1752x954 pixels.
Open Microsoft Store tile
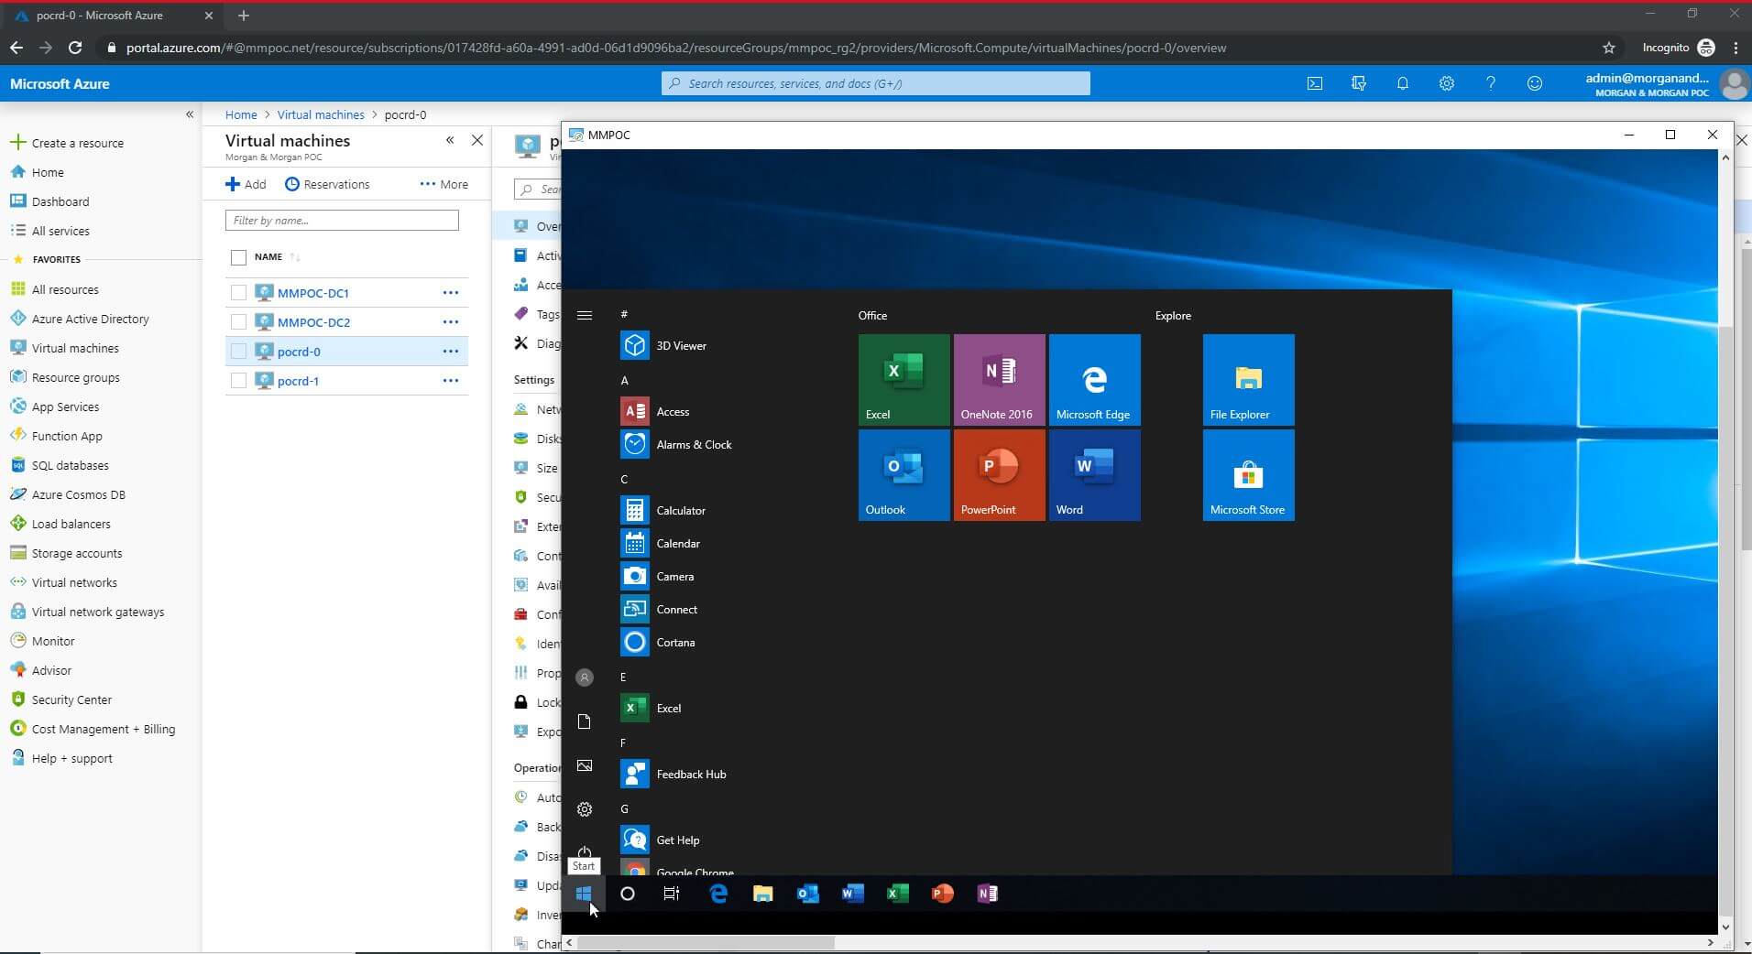(1248, 474)
